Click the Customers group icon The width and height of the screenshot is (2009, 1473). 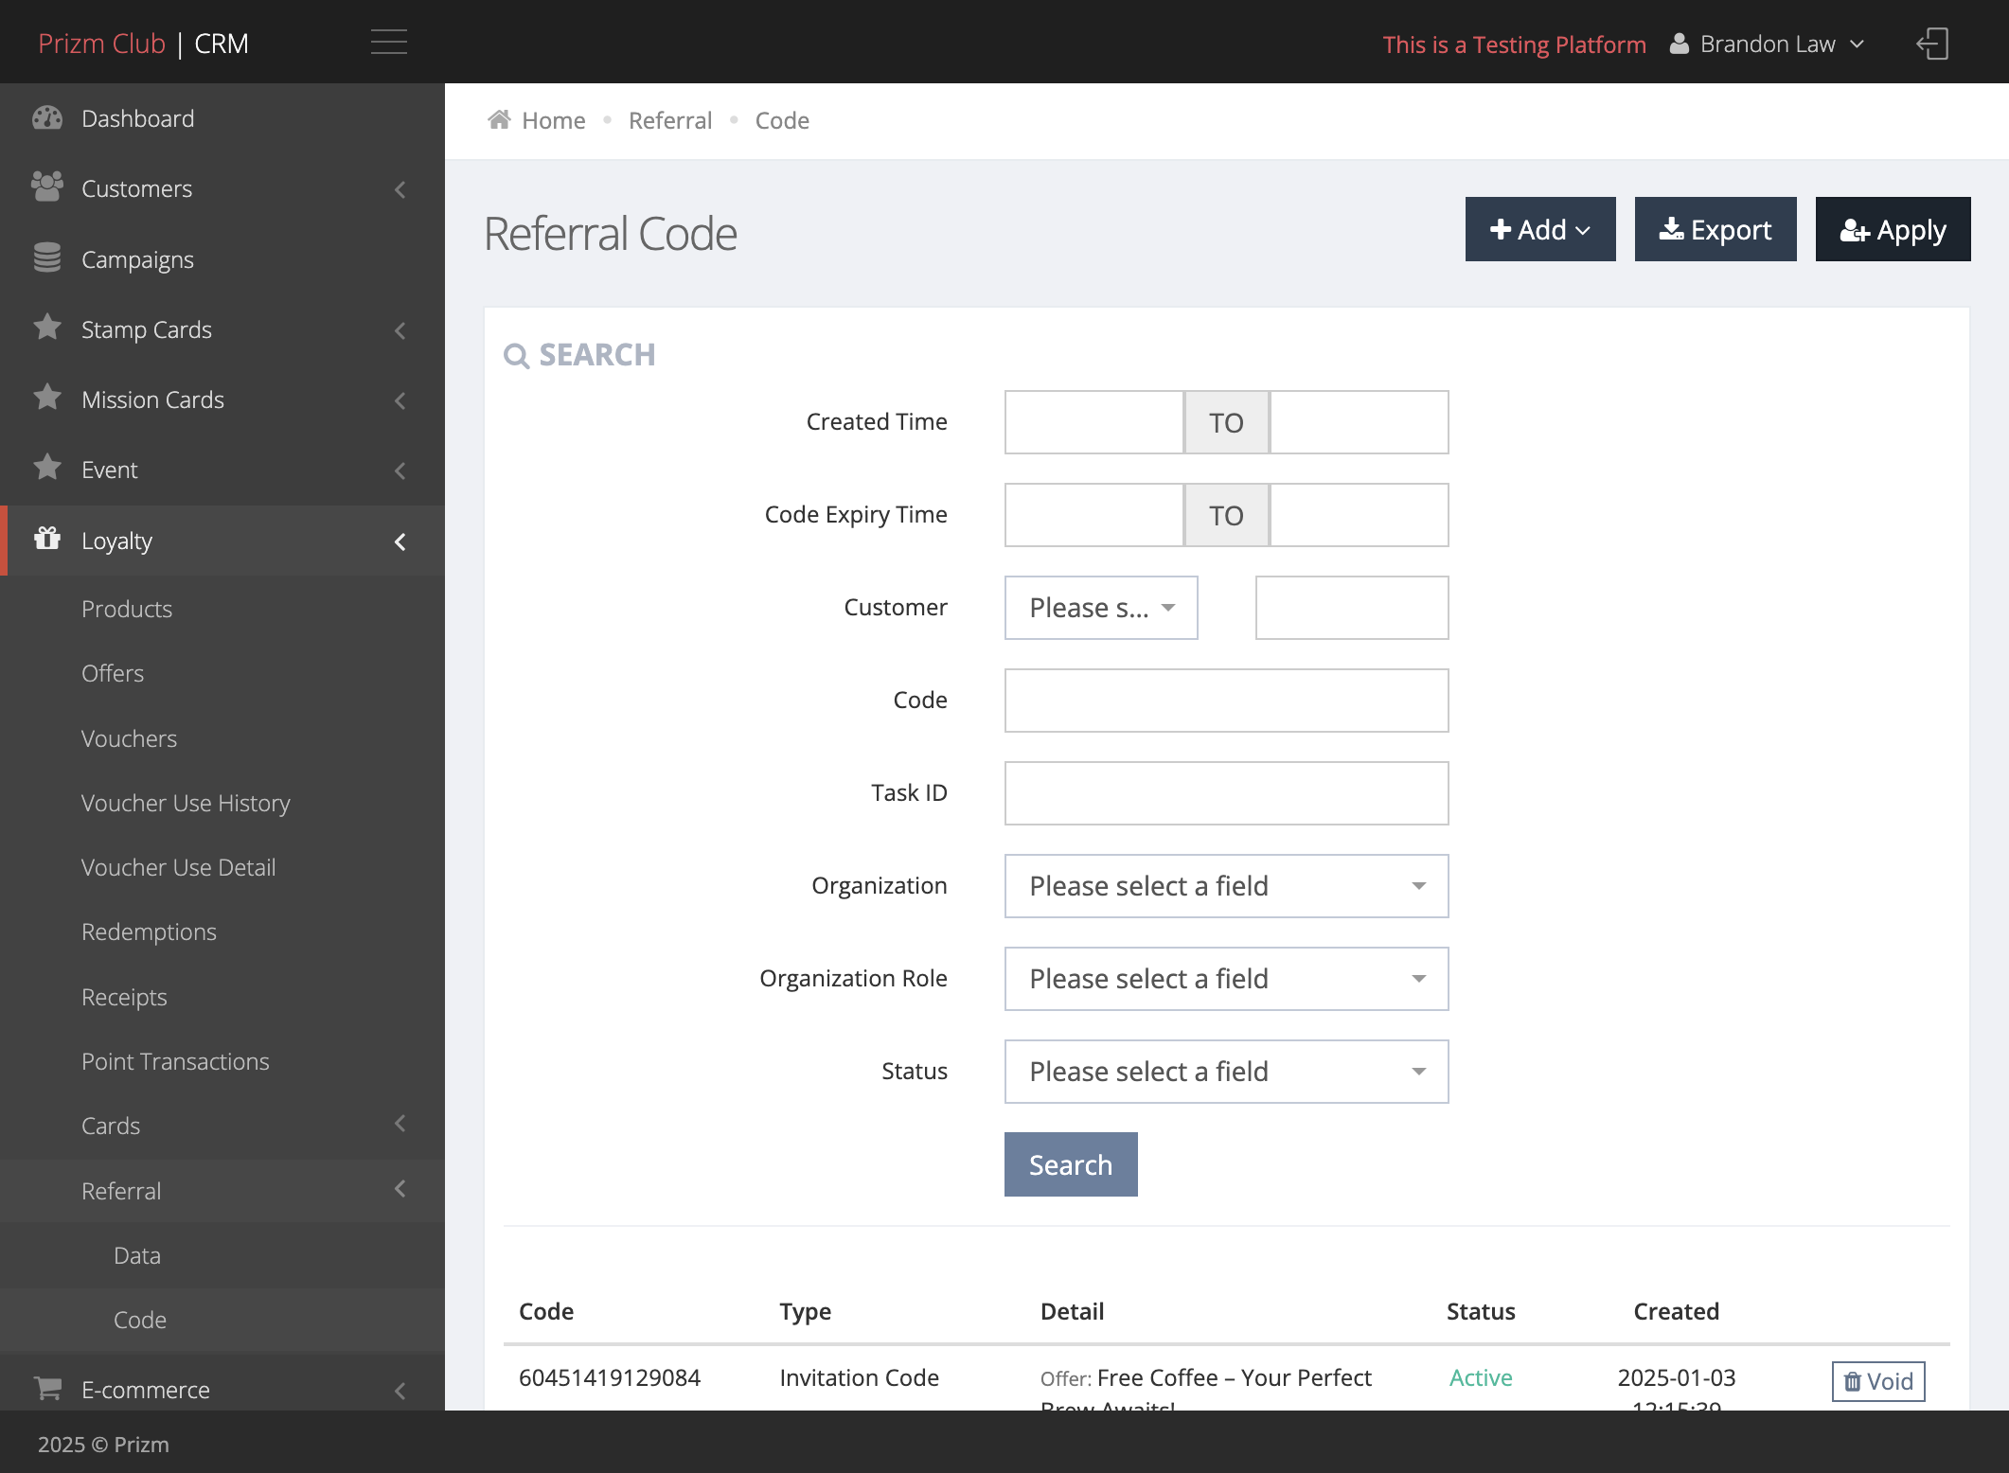tap(47, 187)
